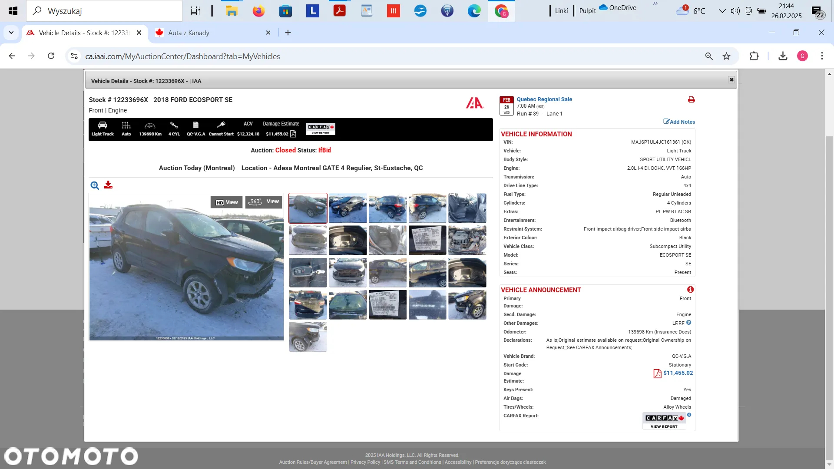Open the 360 View of the vehicle
The width and height of the screenshot is (834, 469).
tap(264, 202)
